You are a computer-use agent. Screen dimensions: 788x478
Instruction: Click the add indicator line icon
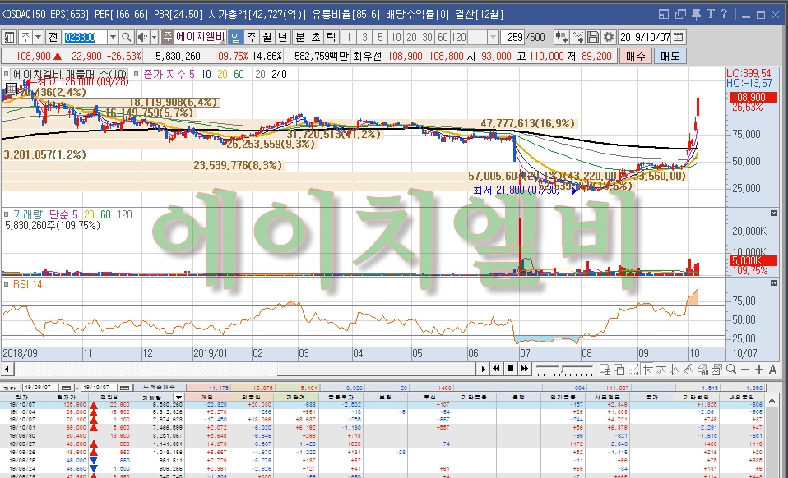click(x=577, y=37)
